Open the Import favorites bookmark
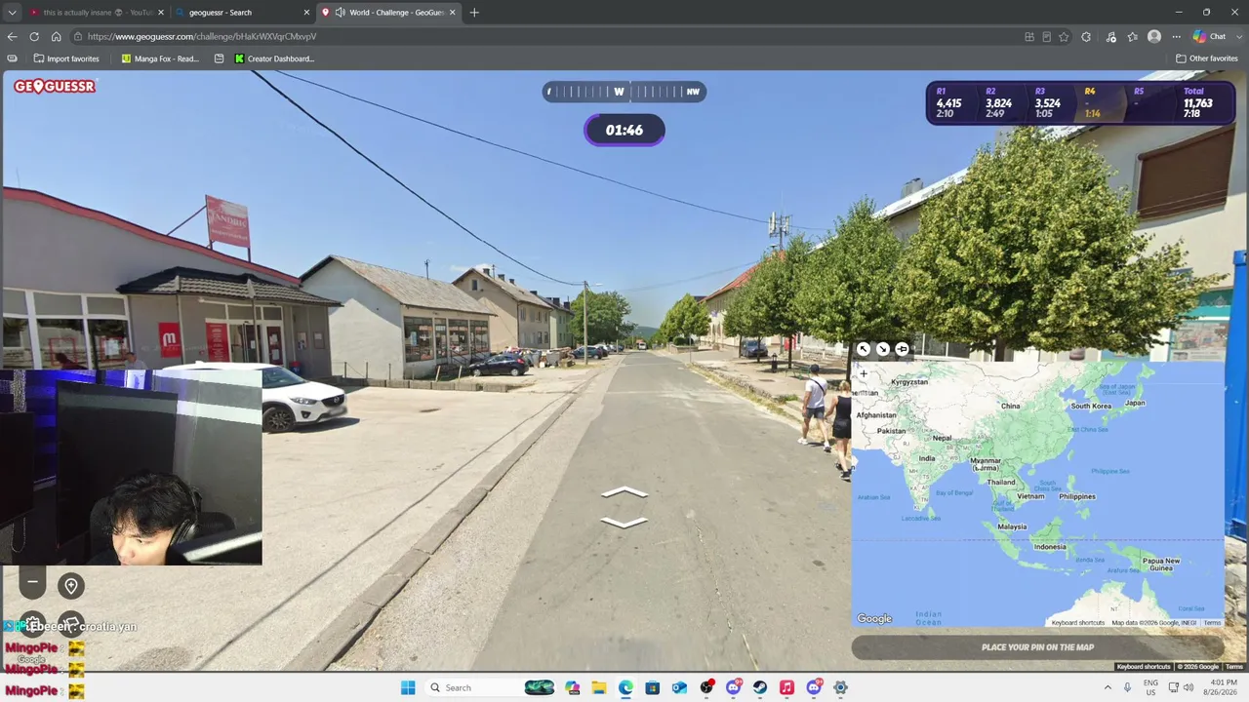Screen dimensions: 1249x702 [x=65, y=58]
